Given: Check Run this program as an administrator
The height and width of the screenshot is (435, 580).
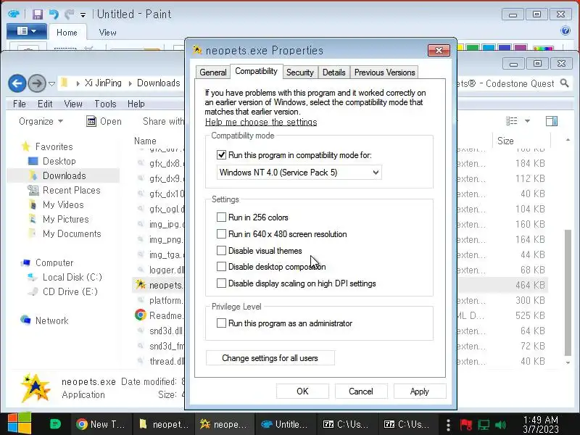Looking at the screenshot, I should tap(221, 323).
